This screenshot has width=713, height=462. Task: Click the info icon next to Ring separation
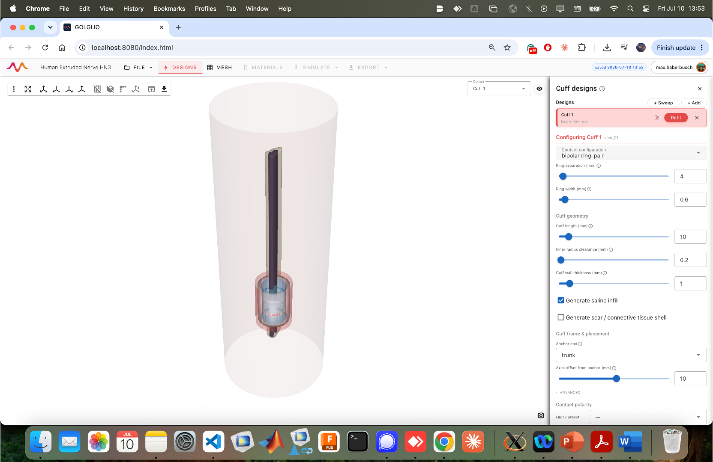pos(599,166)
